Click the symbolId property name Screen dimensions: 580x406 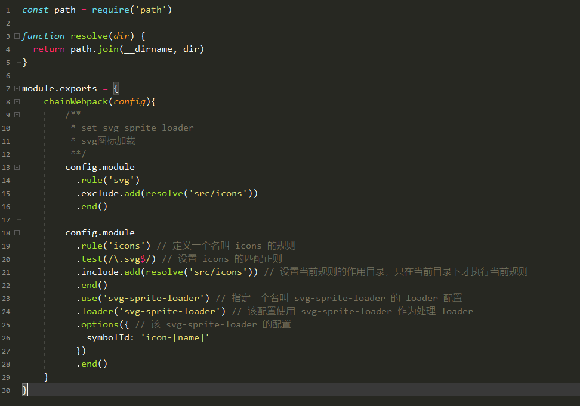point(111,338)
